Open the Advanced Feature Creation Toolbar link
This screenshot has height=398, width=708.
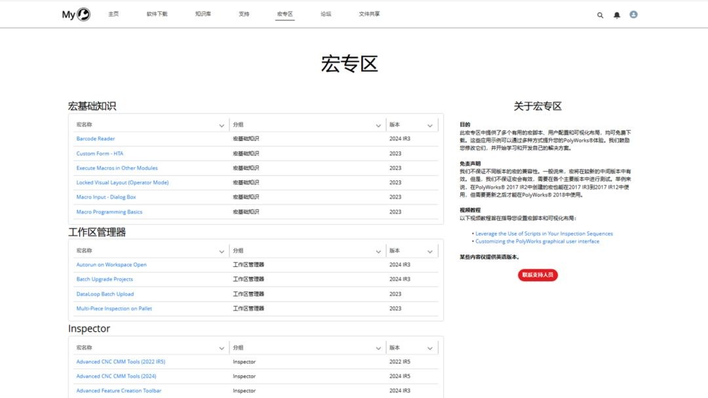pyautogui.click(x=118, y=391)
